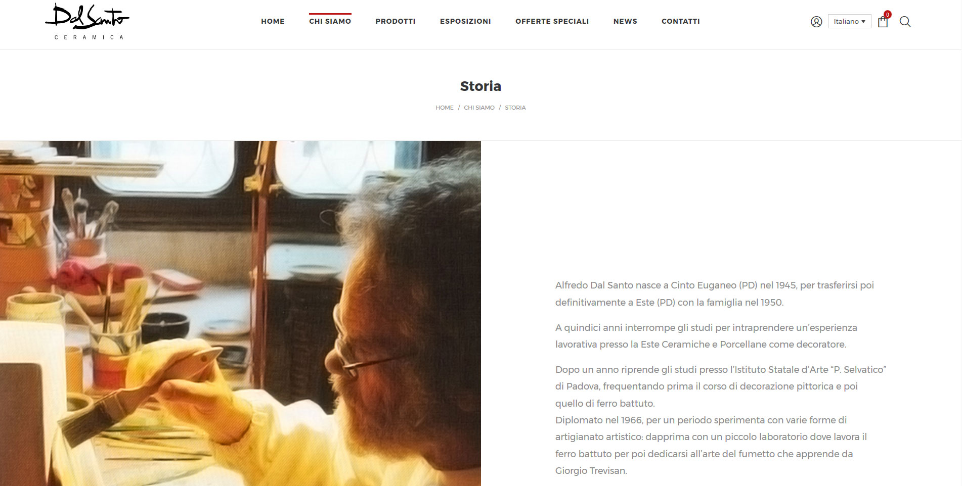This screenshot has width=962, height=486.
Task: Open the PRODOTTI menu
Action: 396,21
